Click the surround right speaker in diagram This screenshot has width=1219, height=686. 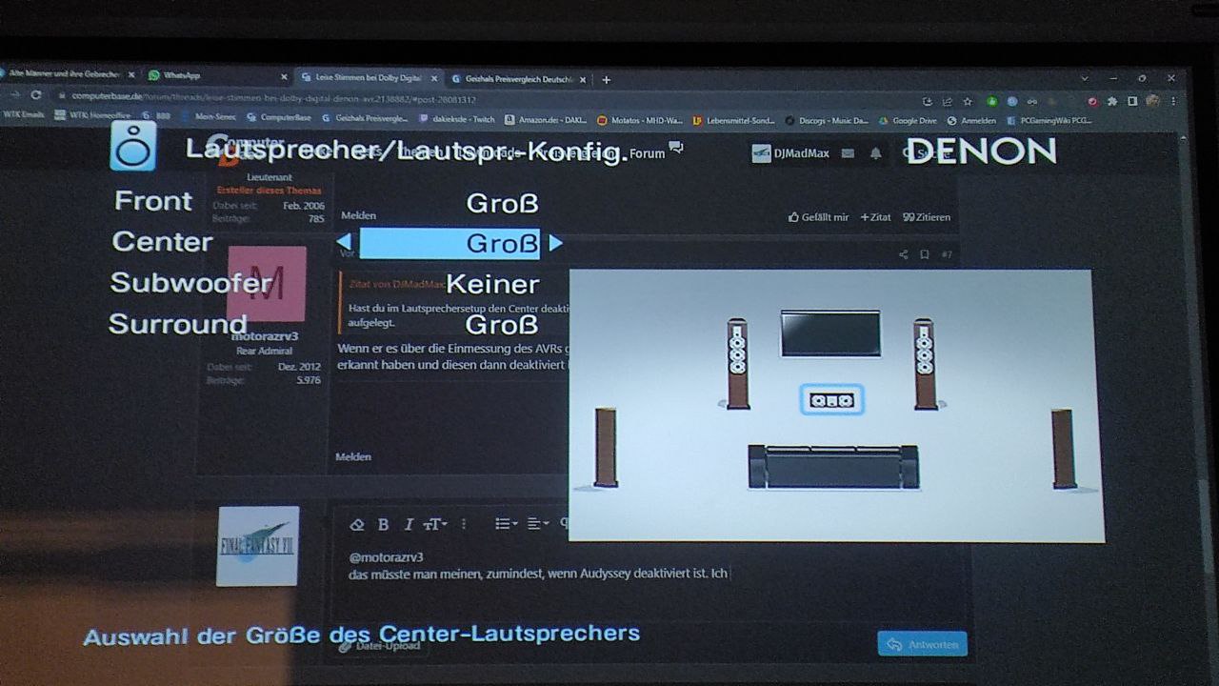pos(1063,448)
